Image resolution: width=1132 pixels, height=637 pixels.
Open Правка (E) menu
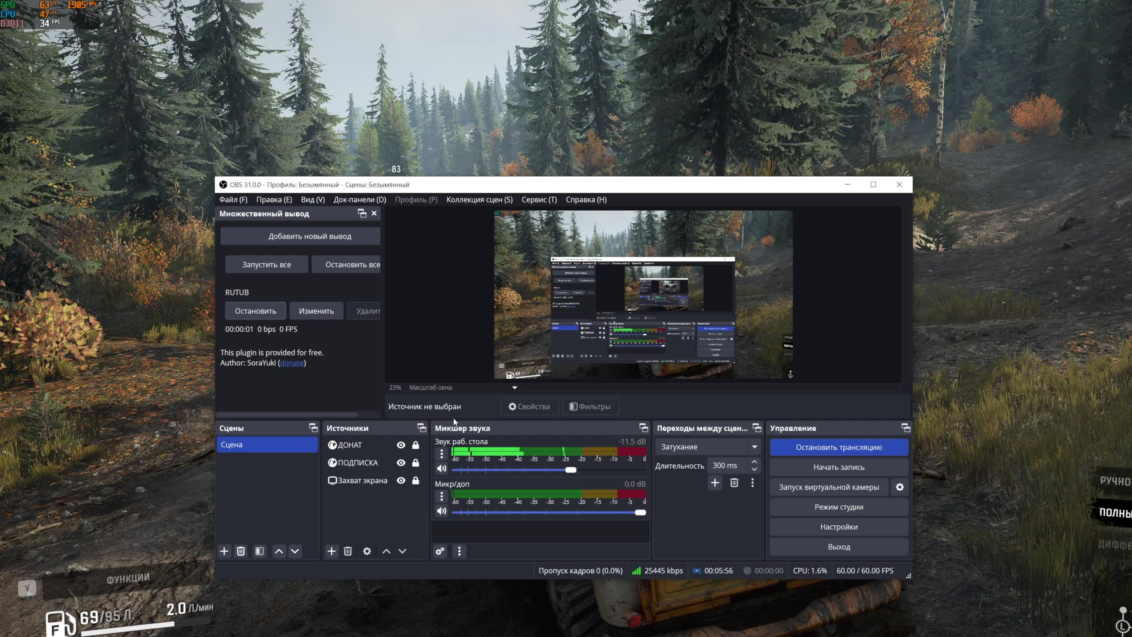coord(274,200)
